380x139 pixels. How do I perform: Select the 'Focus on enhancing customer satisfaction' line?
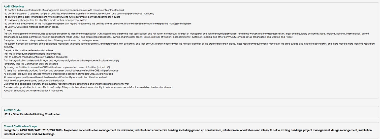pyautogui.click(x=34, y=91)
